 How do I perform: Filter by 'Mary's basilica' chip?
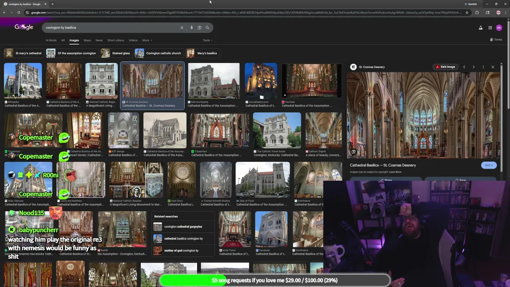tap(202, 53)
